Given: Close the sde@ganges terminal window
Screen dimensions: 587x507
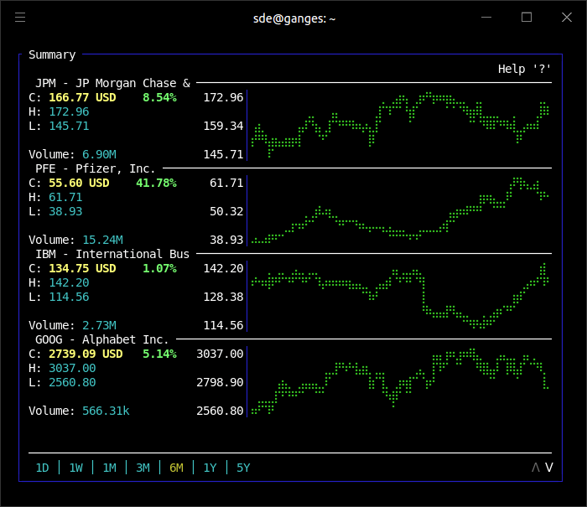Looking at the screenshot, I should click(x=567, y=18).
